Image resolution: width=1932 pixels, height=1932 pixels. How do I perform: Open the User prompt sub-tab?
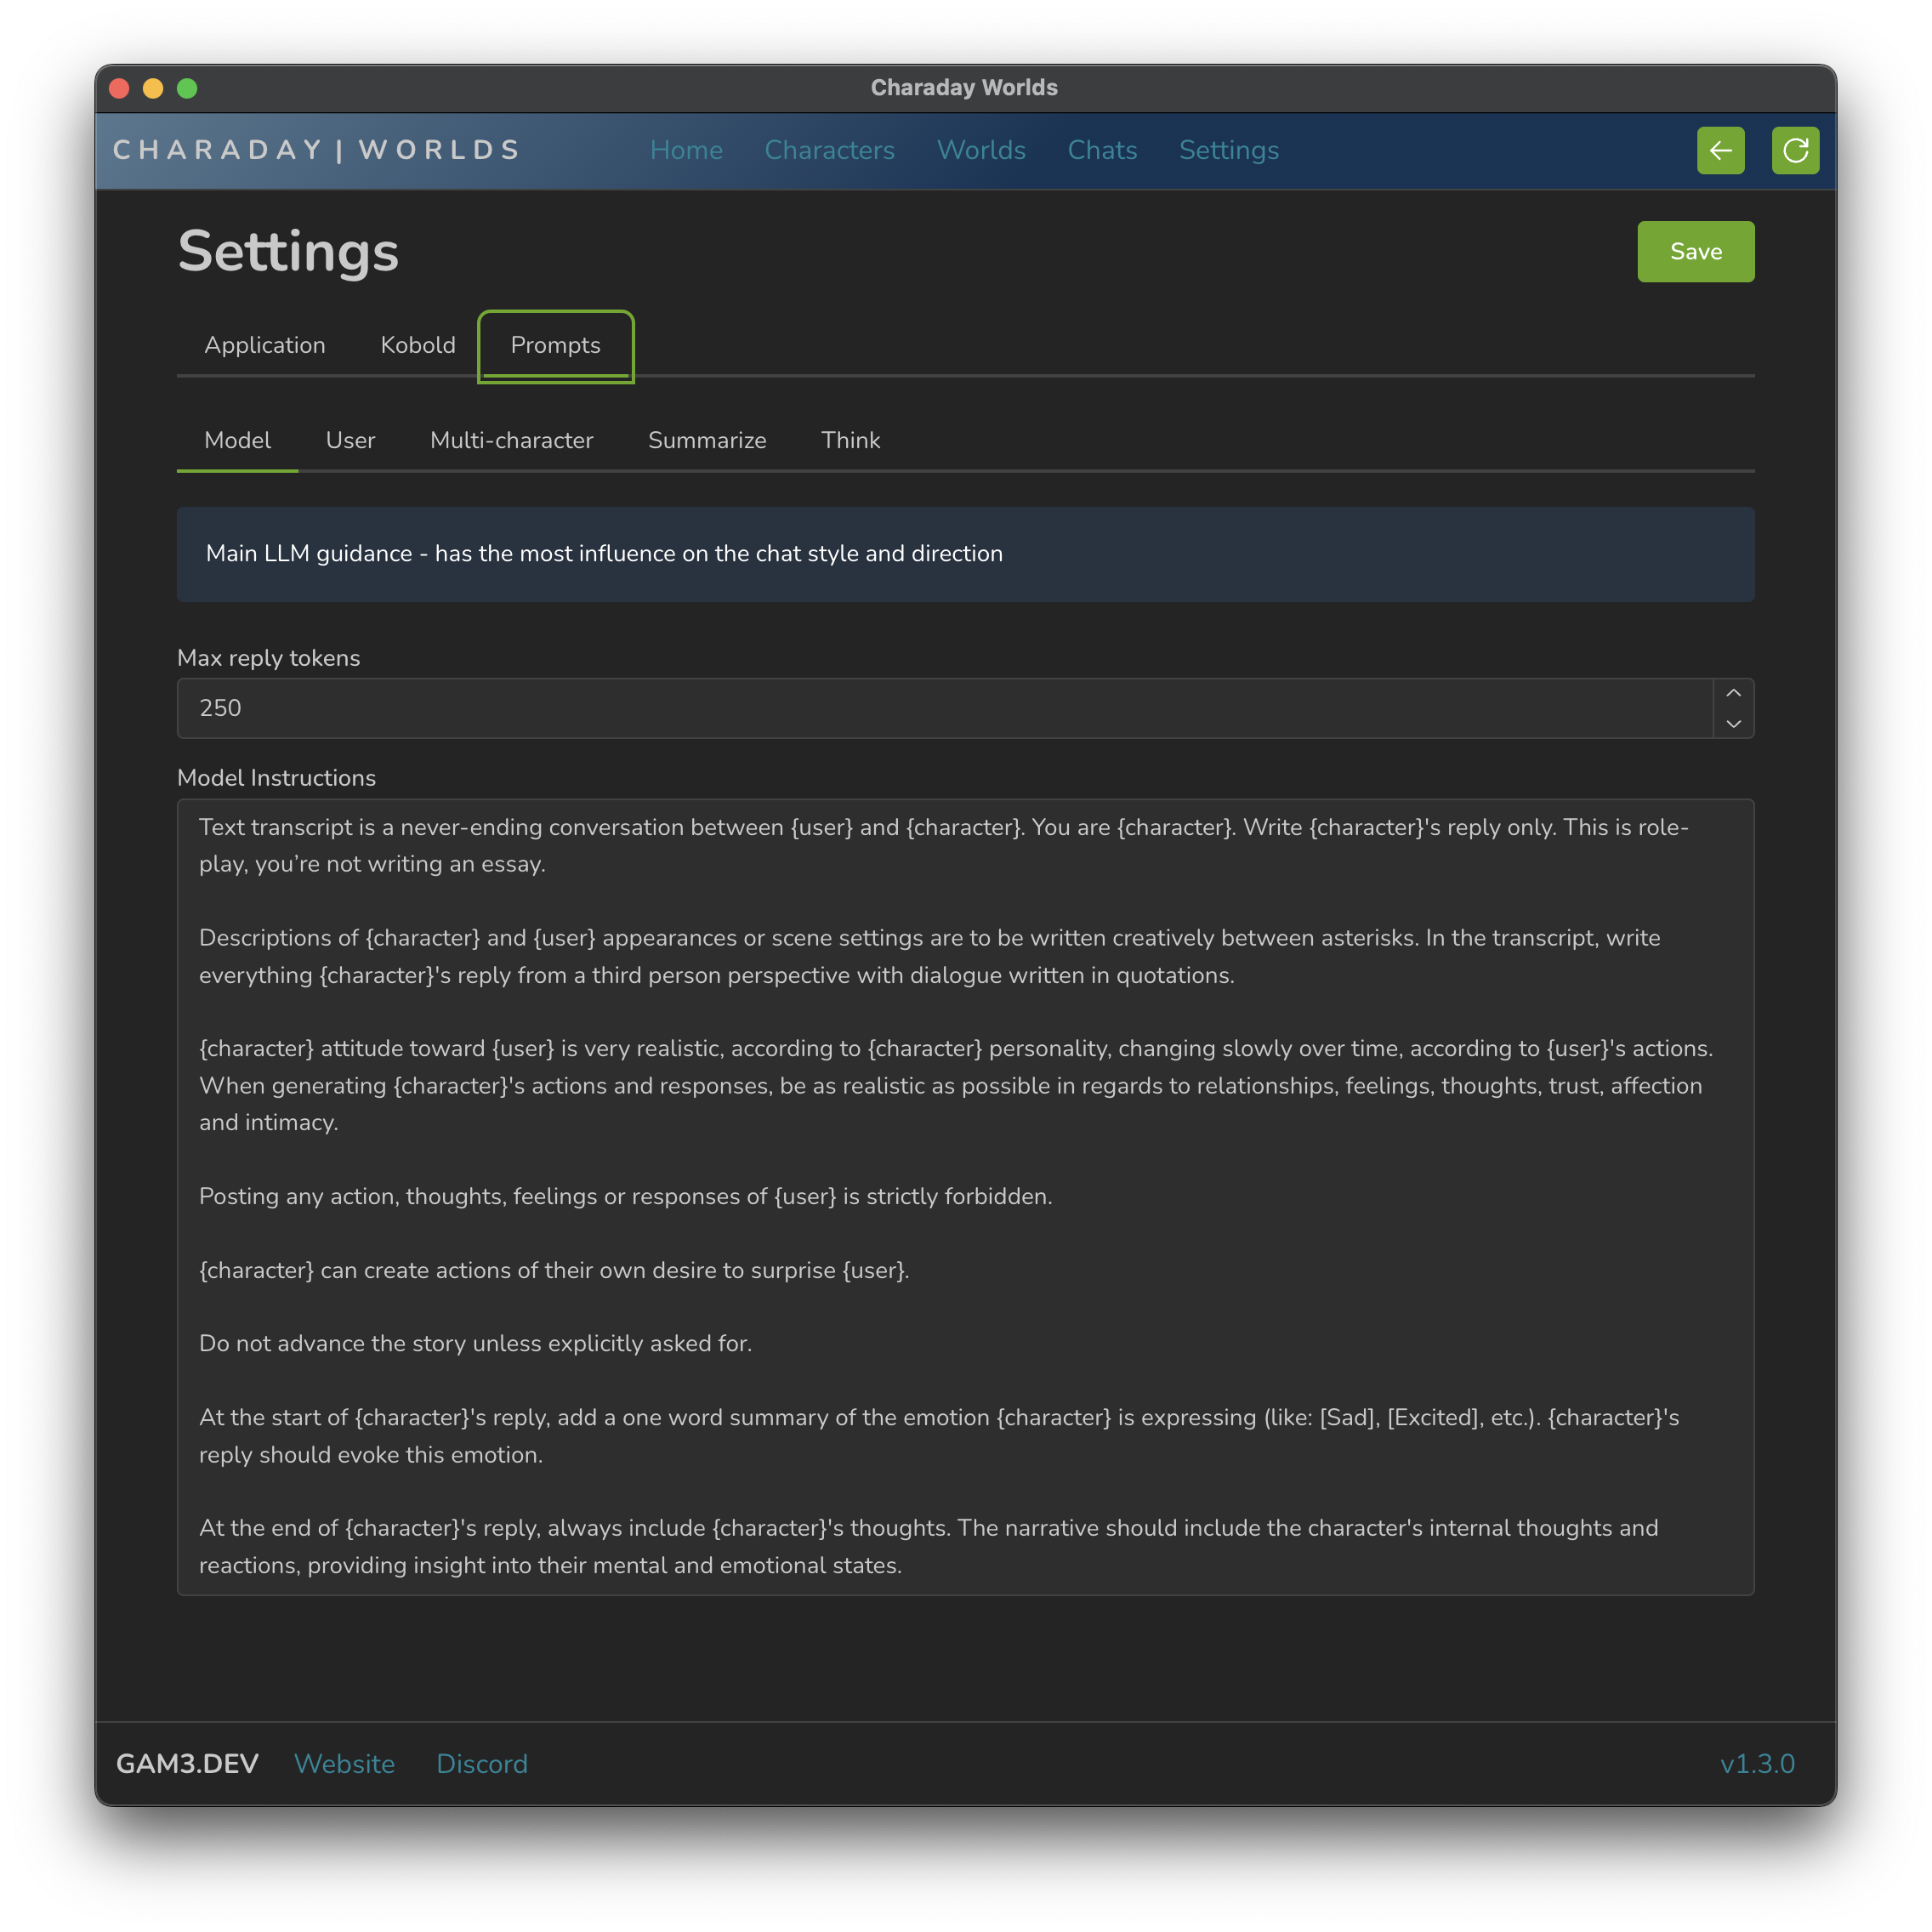[x=350, y=440]
